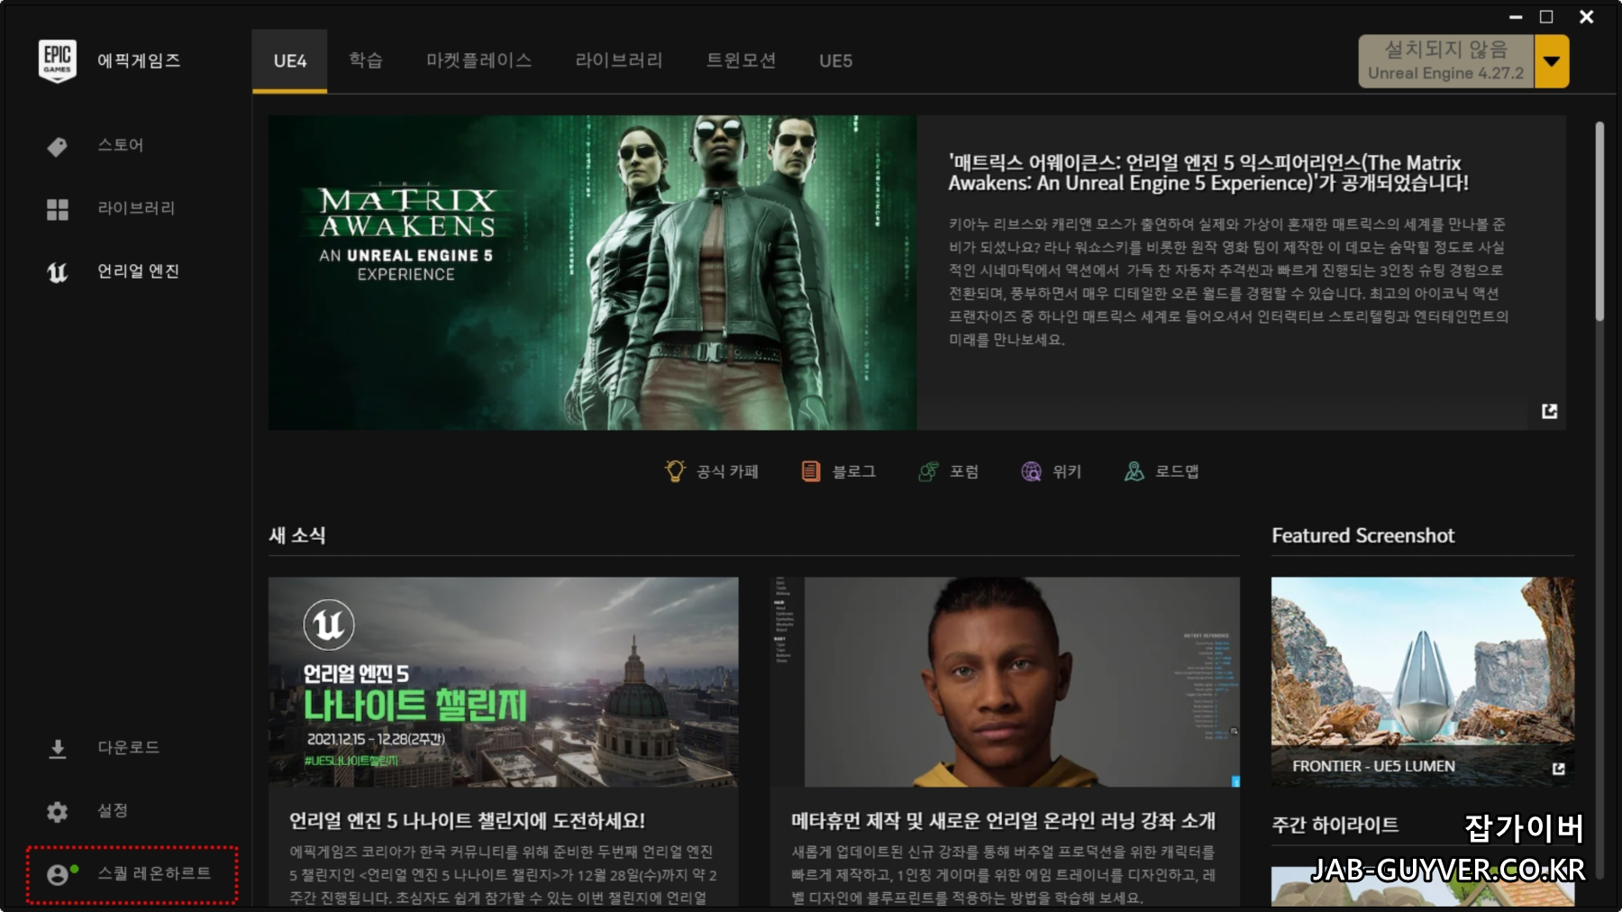The image size is (1622, 912).
Task: Minimize the launcher window
Action: point(1516,17)
